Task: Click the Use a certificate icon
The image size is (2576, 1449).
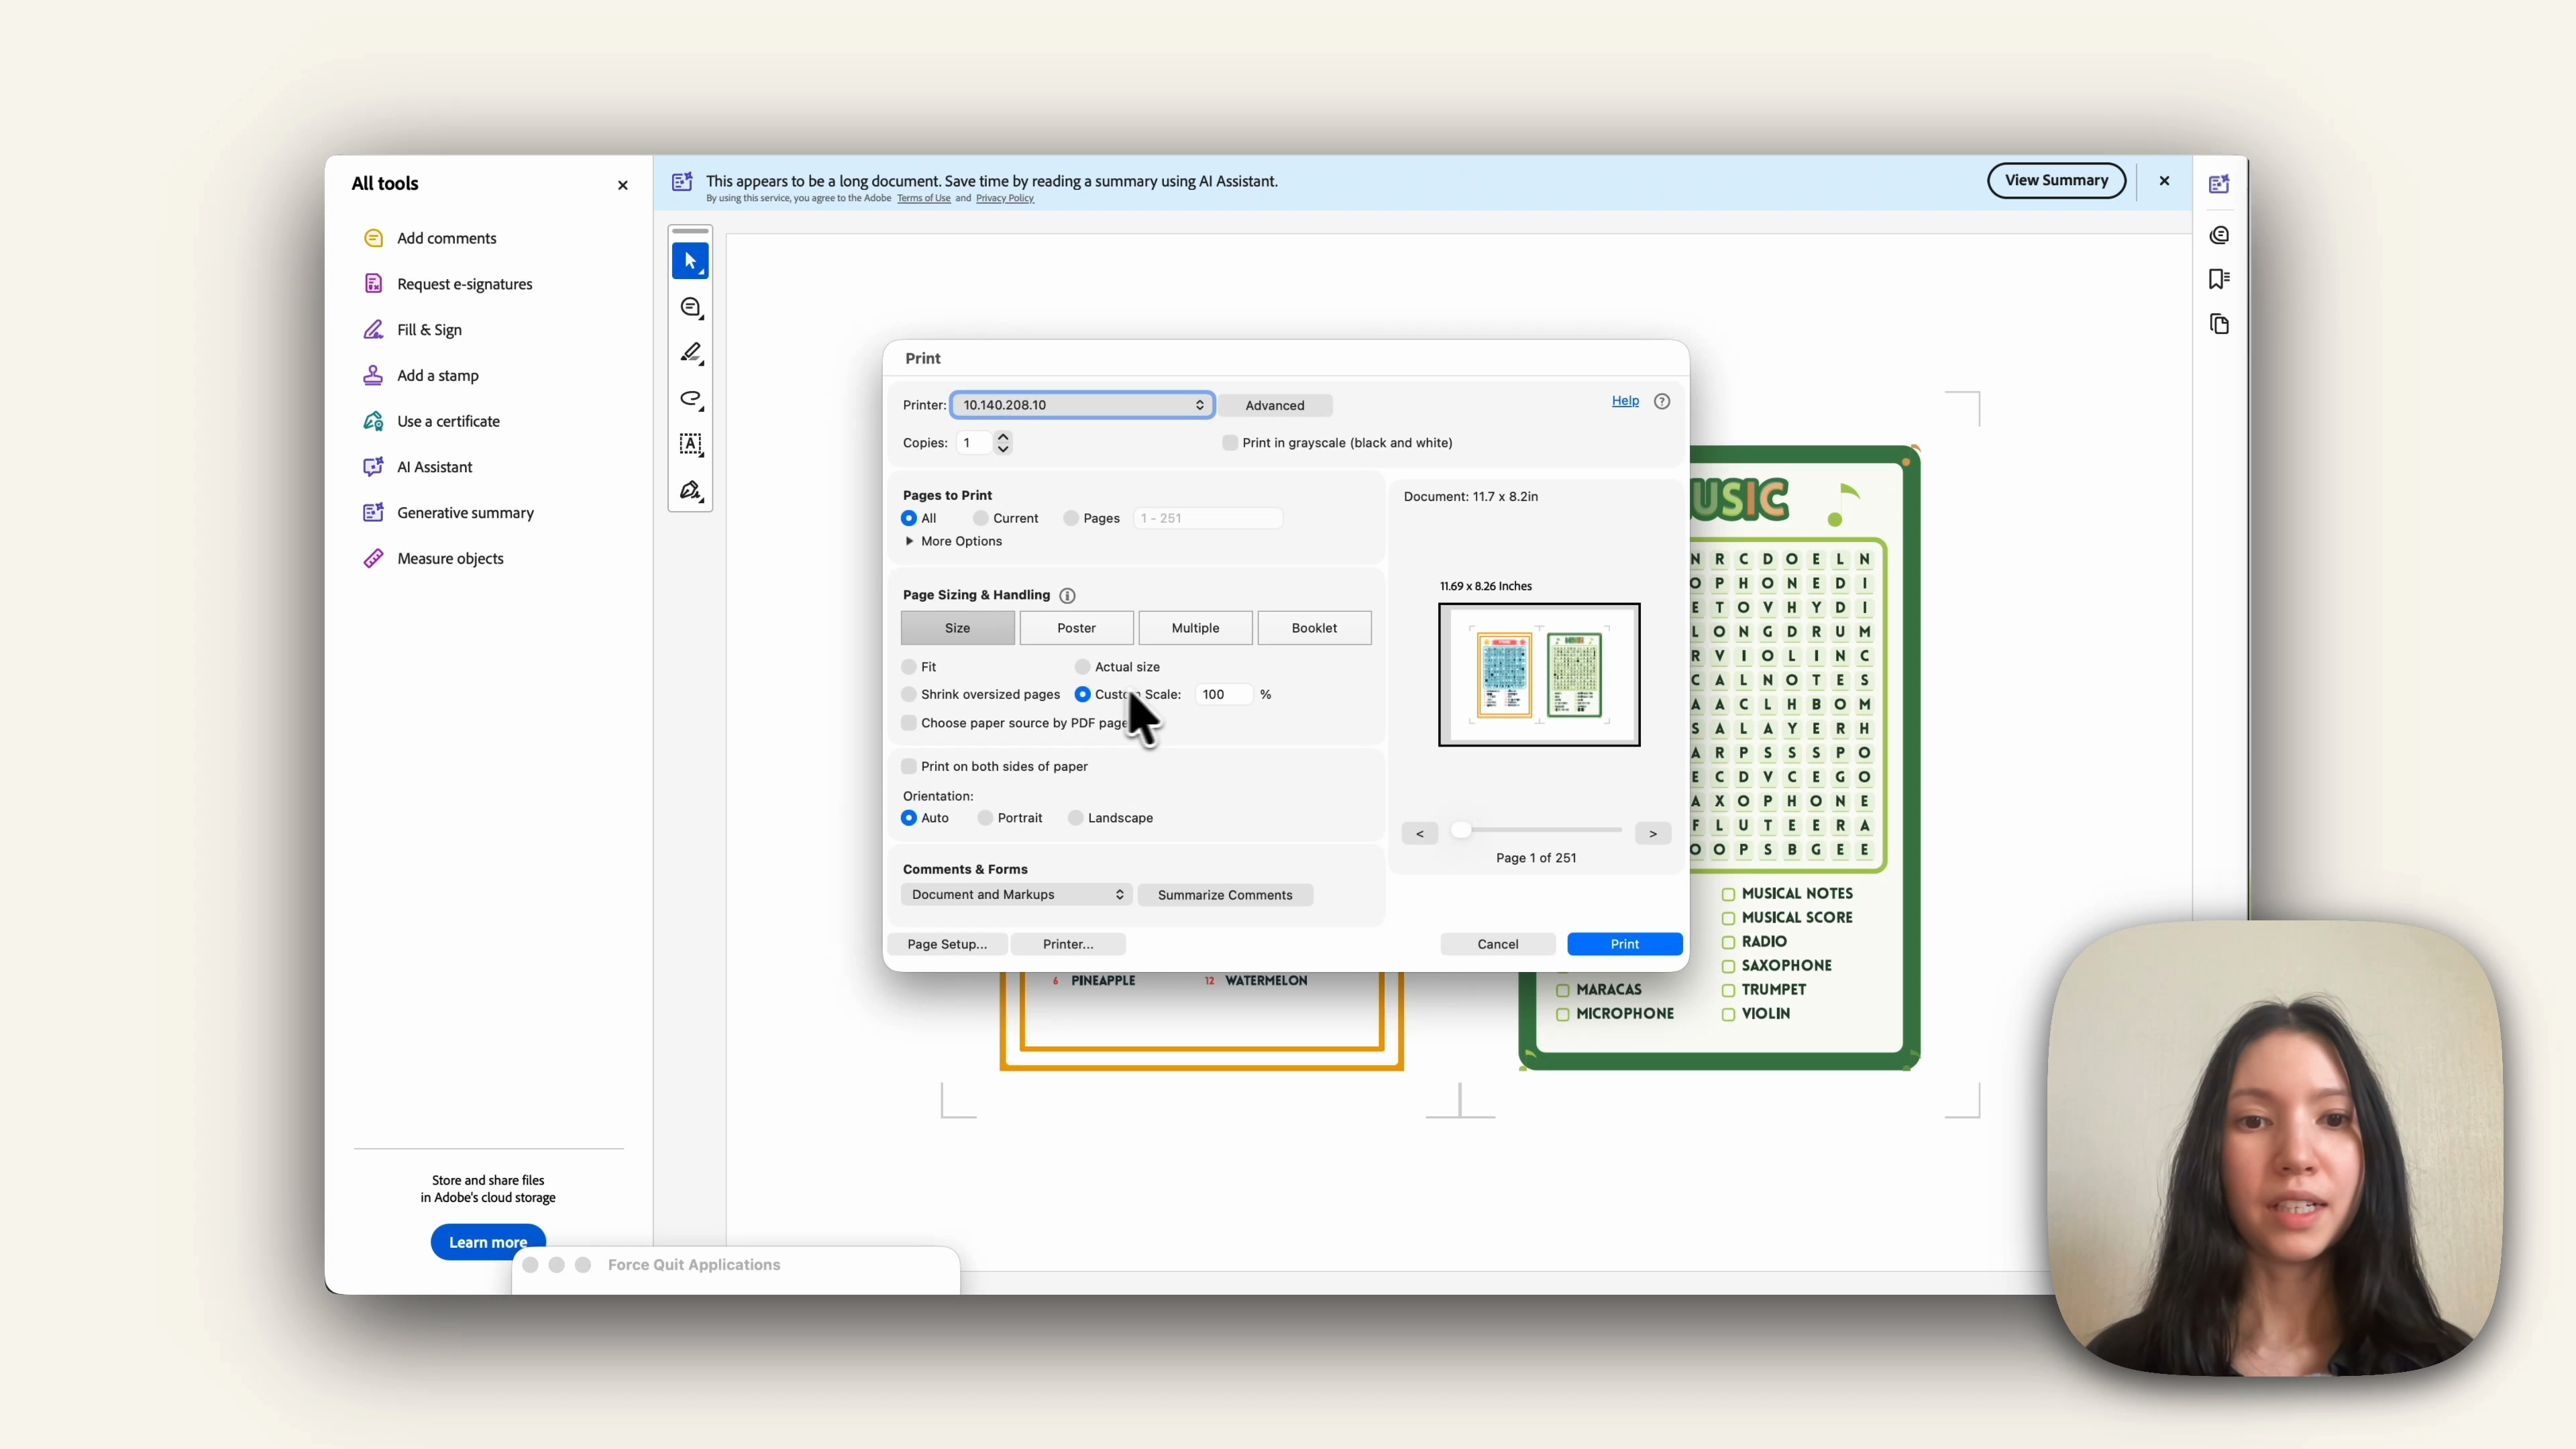Action: click(373, 421)
